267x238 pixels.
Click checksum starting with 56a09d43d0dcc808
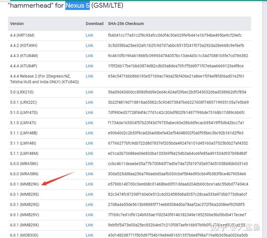tap(177, 92)
